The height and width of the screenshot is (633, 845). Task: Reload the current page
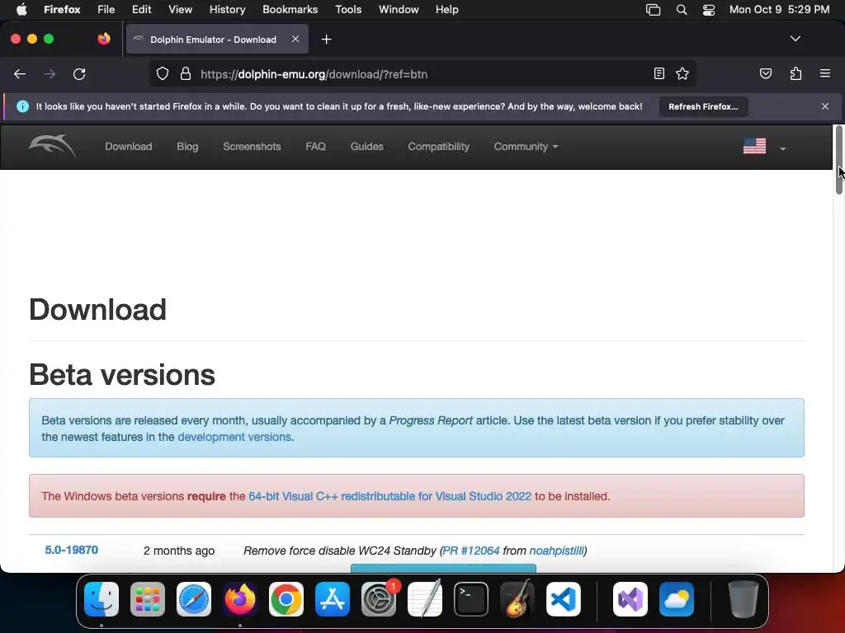click(x=79, y=73)
